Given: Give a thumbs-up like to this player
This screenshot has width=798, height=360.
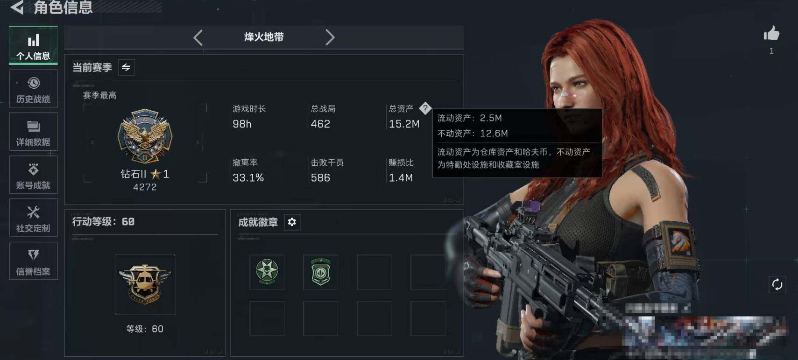Looking at the screenshot, I should tap(771, 34).
